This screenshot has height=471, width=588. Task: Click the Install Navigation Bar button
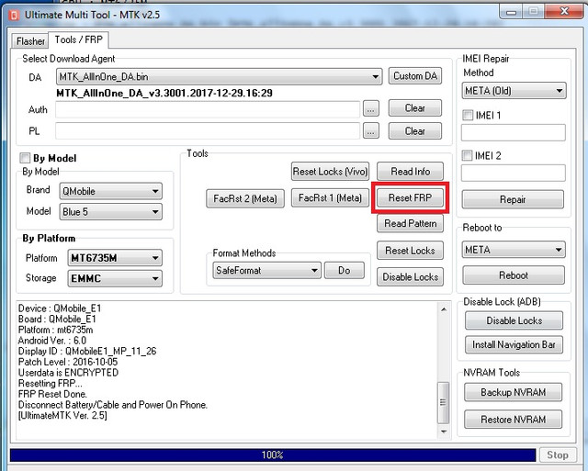tap(514, 344)
